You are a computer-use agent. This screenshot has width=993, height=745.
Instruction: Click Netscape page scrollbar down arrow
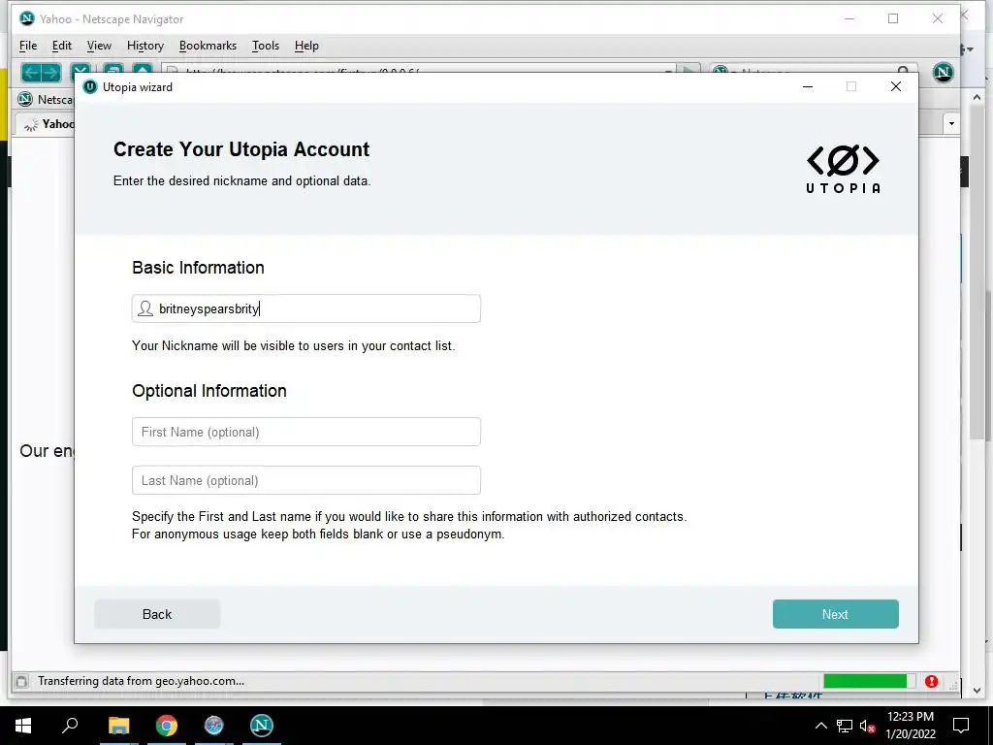[977, 691]
